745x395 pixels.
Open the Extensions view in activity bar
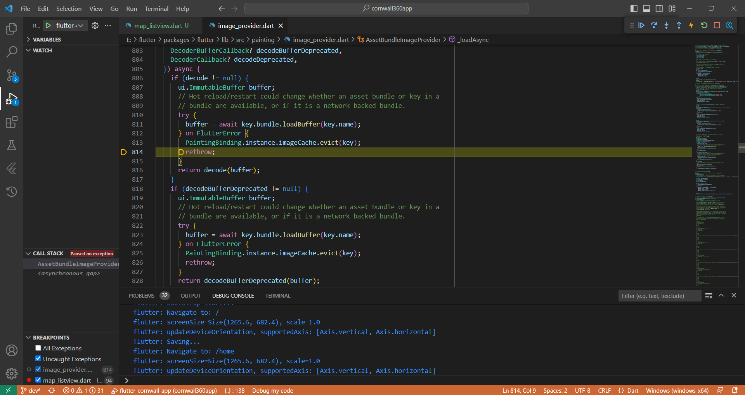[12, 122]
